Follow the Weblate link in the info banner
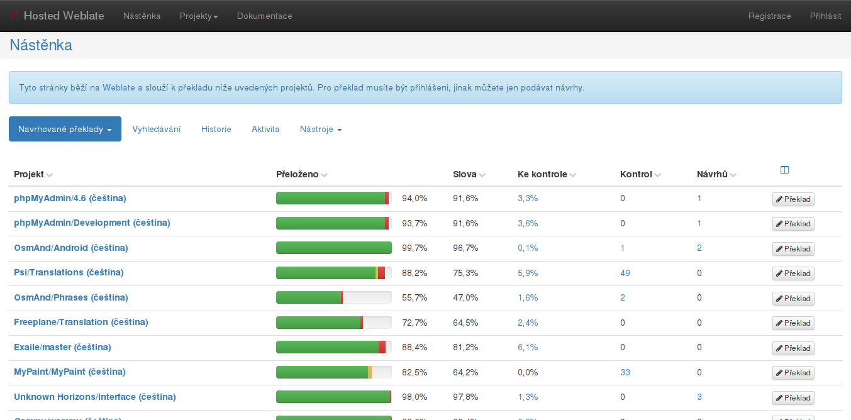The image size is (851, 420). coord(120,87)
